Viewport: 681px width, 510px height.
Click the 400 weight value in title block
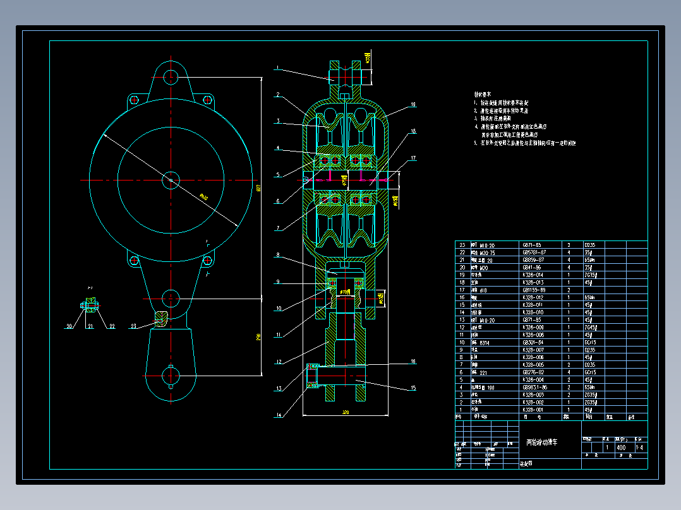coord(622,448)
